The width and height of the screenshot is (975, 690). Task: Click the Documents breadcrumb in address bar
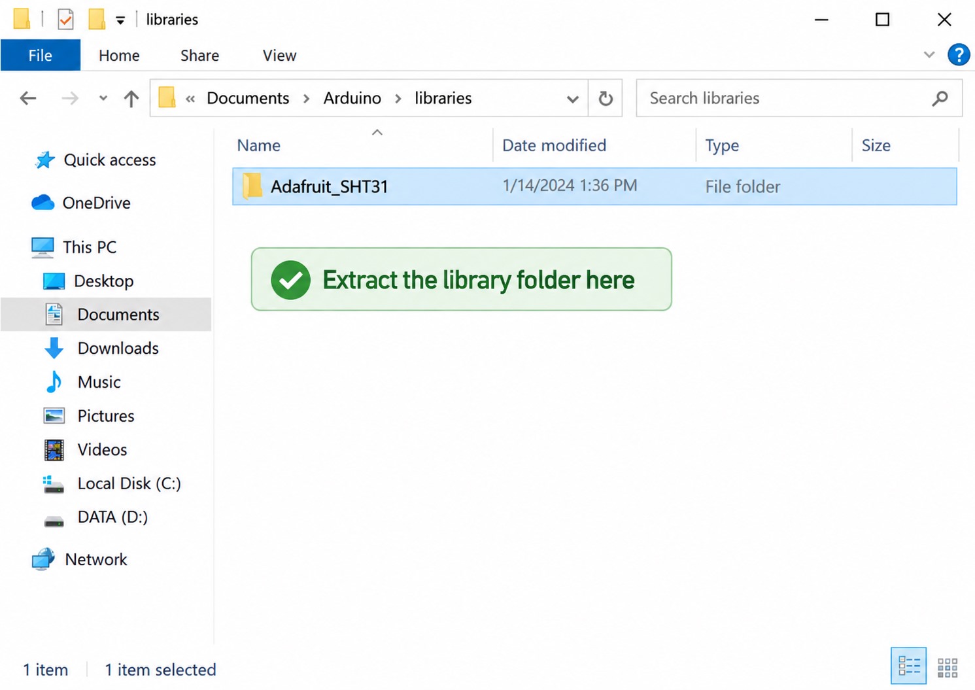[248, 98]
